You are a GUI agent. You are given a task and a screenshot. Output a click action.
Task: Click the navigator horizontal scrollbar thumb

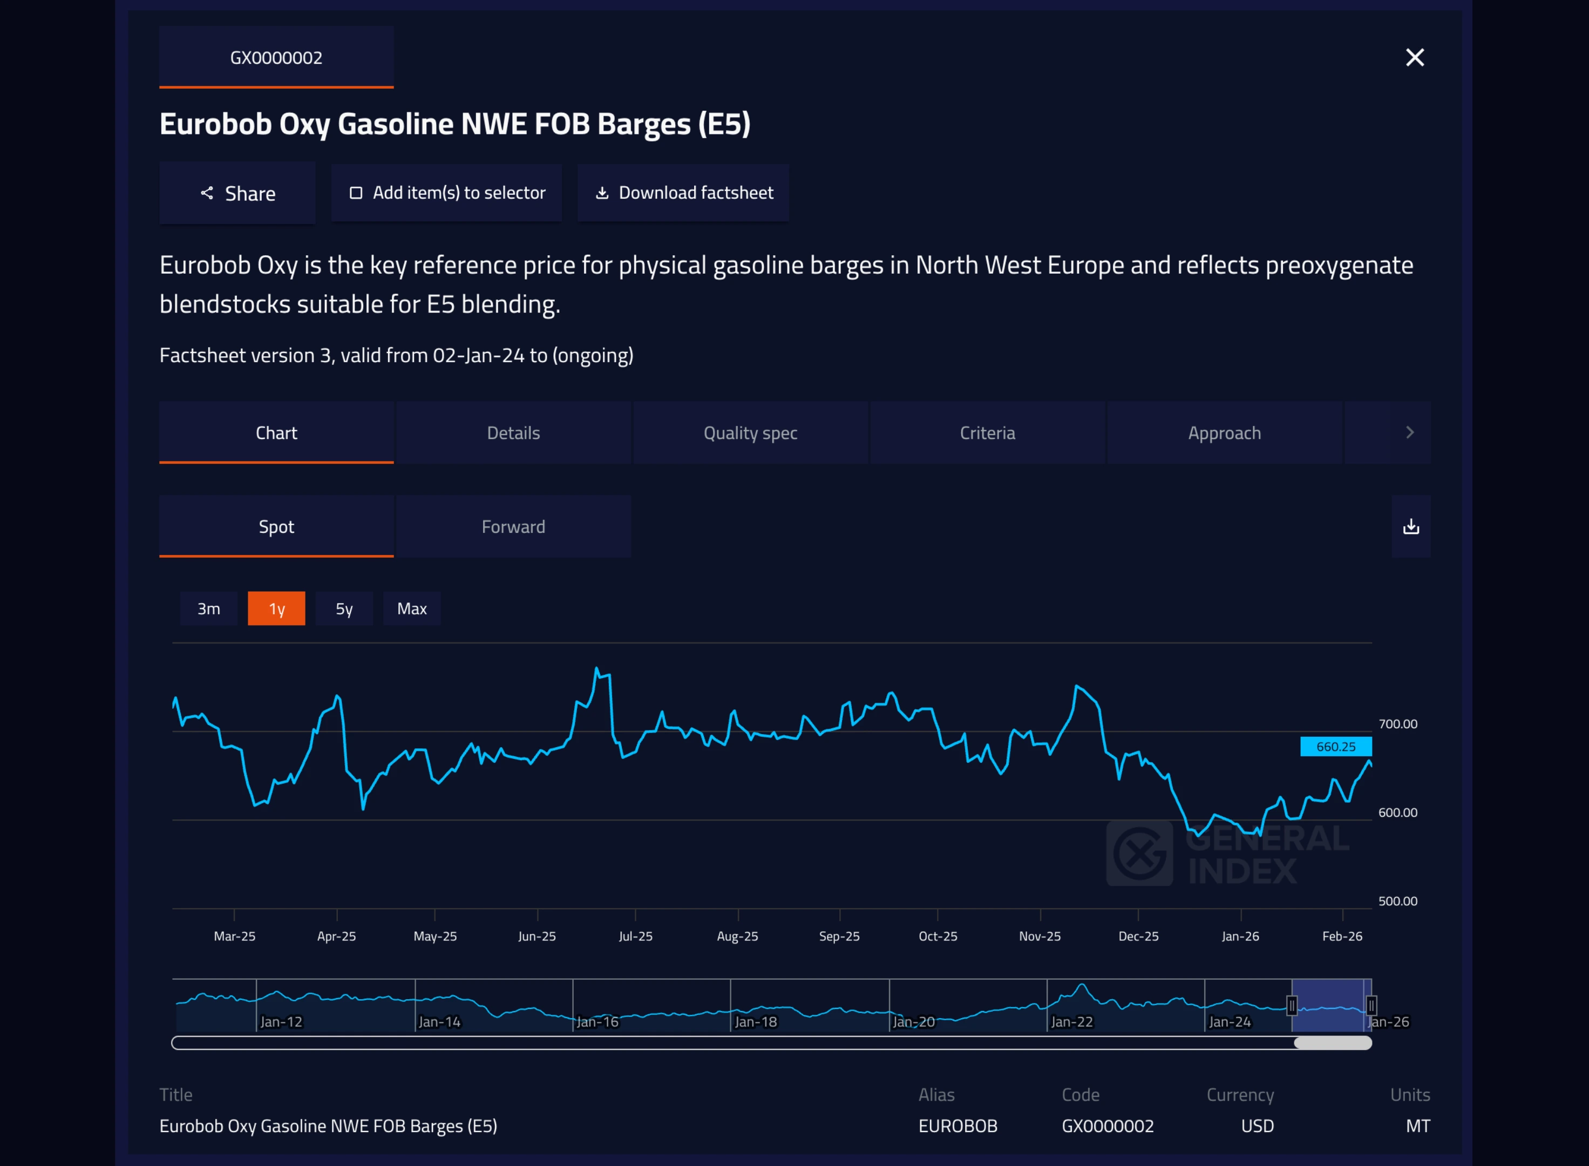(x=1333, y=1043)
